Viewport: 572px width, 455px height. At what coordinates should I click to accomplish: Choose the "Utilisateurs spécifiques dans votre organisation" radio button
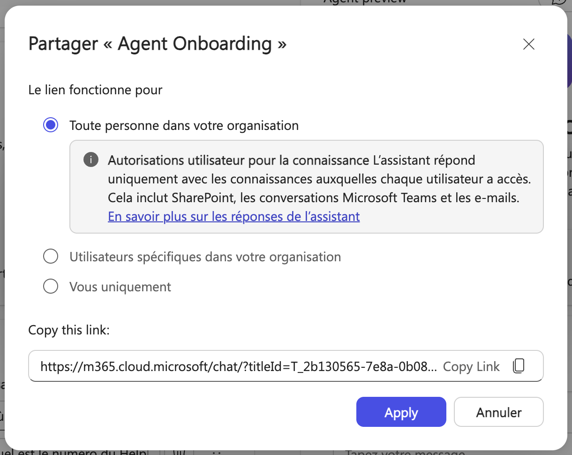click(x=51, y=257)
